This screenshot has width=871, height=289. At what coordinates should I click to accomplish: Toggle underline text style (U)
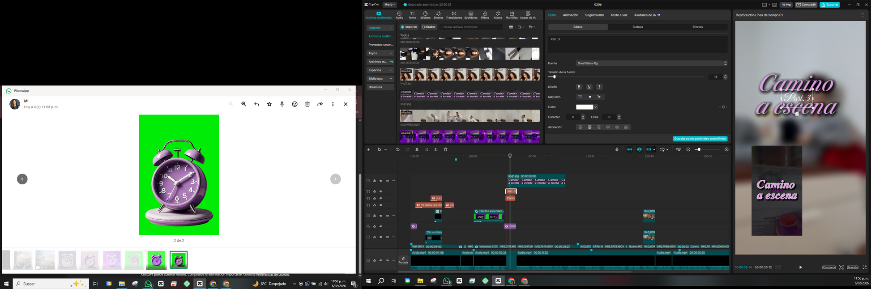(x=589, y=87)
